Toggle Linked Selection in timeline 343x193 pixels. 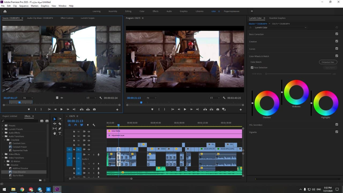tap(81, 125)
